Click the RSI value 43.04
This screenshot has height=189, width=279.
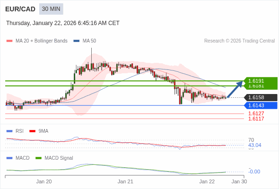(x=254, y=145)
